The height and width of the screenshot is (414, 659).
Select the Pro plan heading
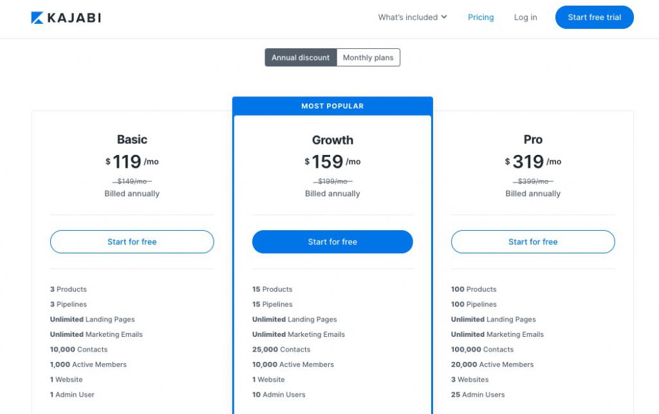coord(533,139)
